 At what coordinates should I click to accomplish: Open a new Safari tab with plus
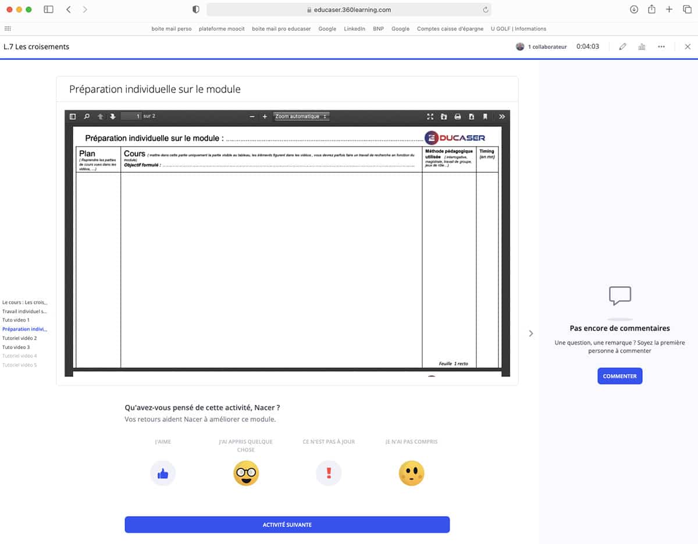point(669,9)
